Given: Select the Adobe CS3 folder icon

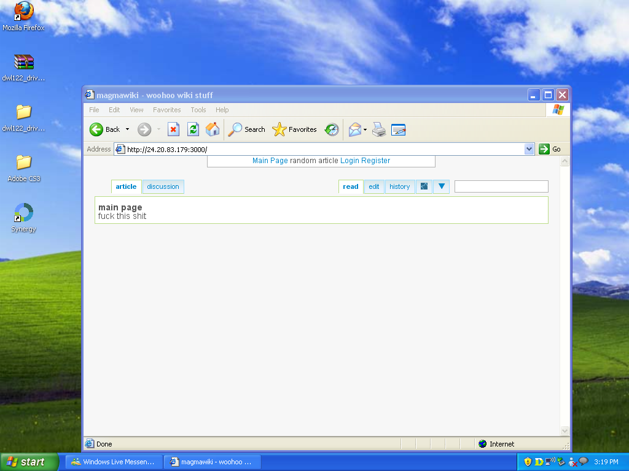Looking at the screenshot, I should coord(24,168).
